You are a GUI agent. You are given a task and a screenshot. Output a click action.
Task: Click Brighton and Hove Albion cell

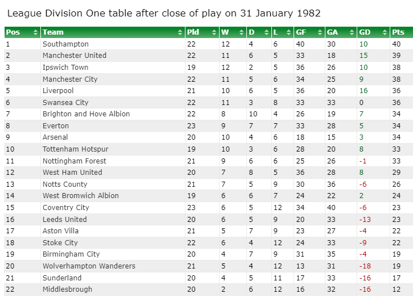[x=86, y=114]
